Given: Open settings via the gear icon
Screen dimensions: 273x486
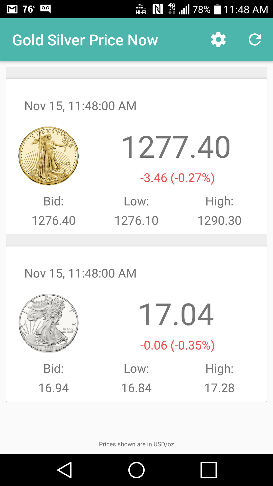Looking at the screenshot, I should [218, 40].
